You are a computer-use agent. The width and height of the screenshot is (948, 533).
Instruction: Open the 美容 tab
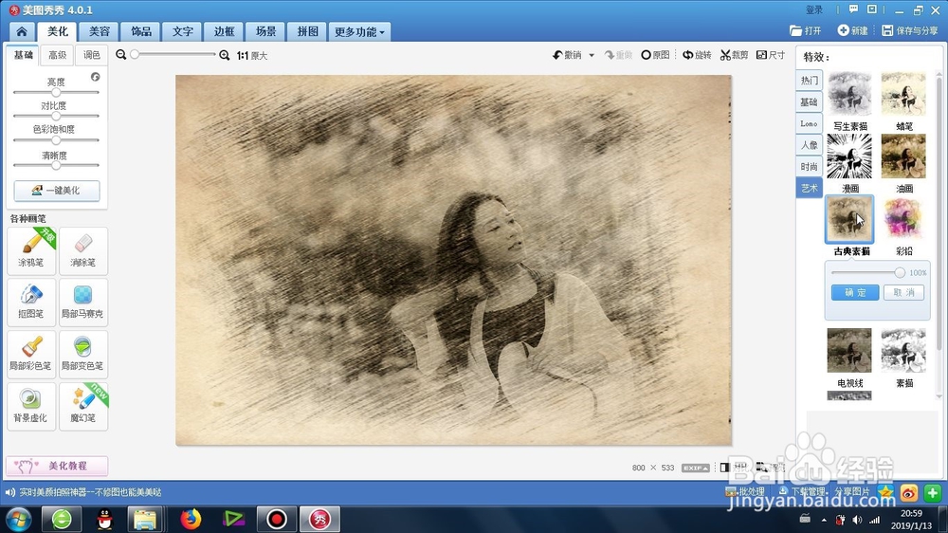coord(100,31)
